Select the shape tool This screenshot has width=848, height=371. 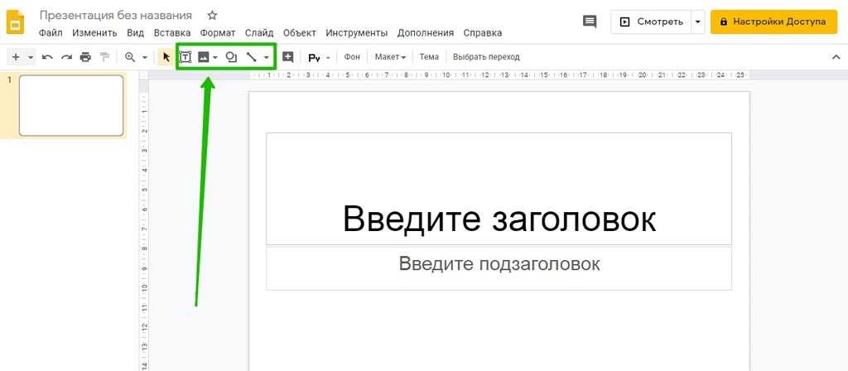coord(231,57)
